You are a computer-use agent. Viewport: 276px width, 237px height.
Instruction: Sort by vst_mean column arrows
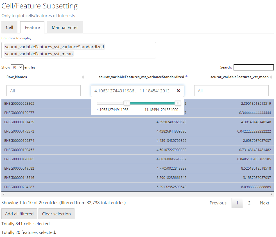[271, 77]
